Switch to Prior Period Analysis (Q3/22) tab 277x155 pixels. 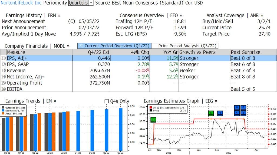point(185,46)
